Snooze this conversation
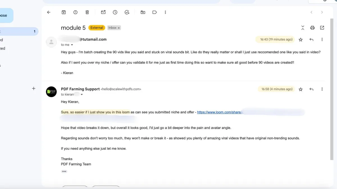337x189 pixels. click(x=115, y=12)
